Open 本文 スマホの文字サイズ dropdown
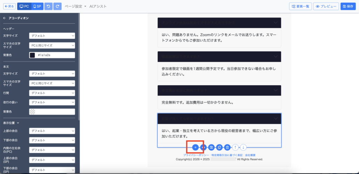359x174 pixels. (52, 83)
